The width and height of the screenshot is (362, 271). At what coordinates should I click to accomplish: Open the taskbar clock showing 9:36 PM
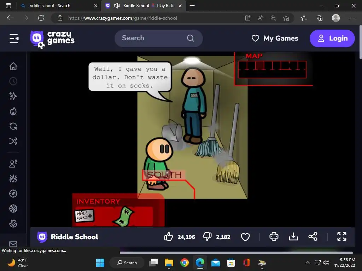pos(345,263)
